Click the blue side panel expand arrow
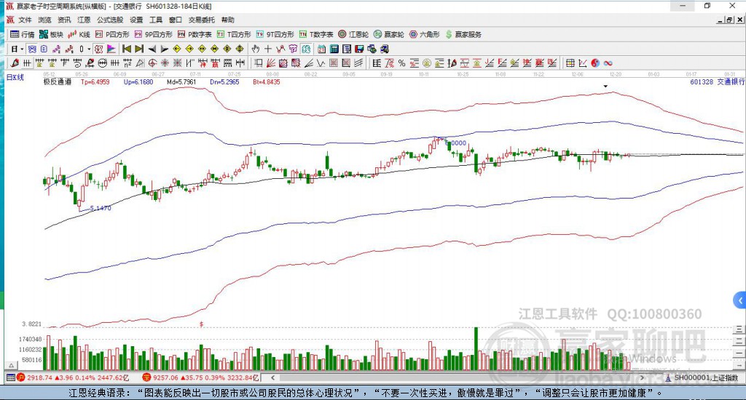Screen dimensions: 746x400 (x=739, y=300)
